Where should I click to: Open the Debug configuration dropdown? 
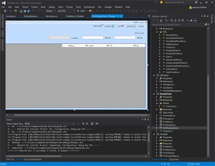pos(51,11)
